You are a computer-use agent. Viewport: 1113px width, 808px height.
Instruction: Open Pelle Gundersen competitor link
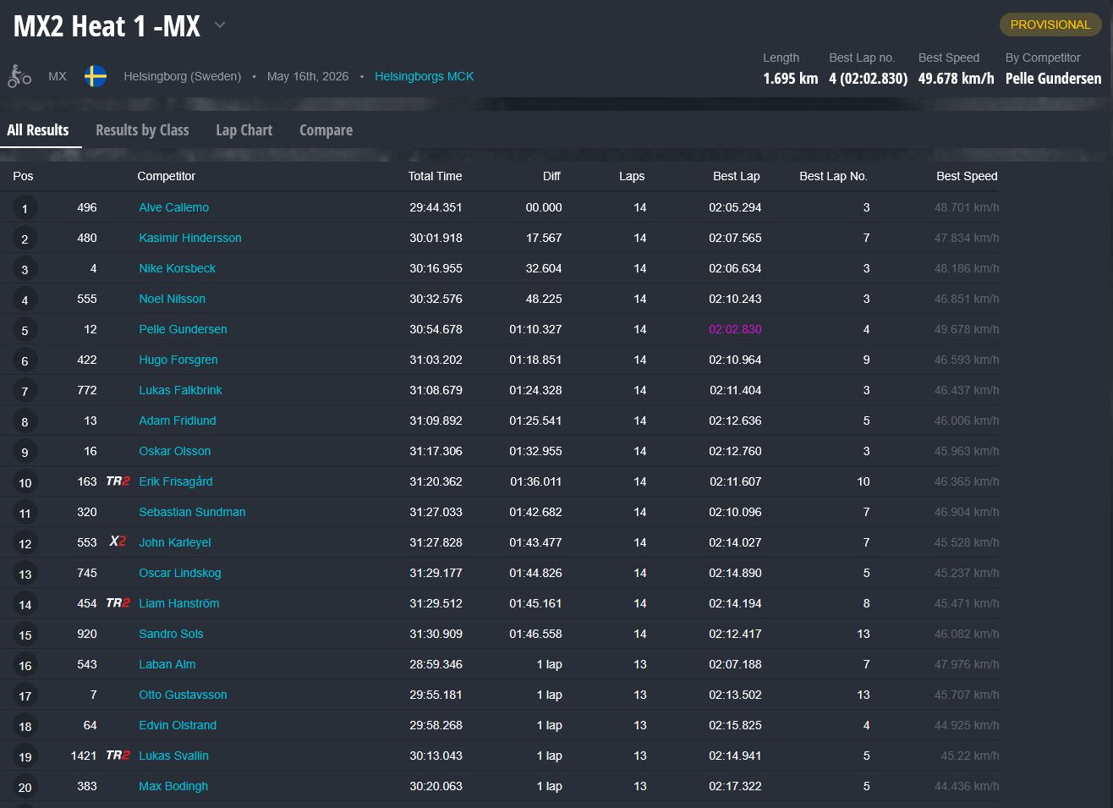tap(183, 329)
